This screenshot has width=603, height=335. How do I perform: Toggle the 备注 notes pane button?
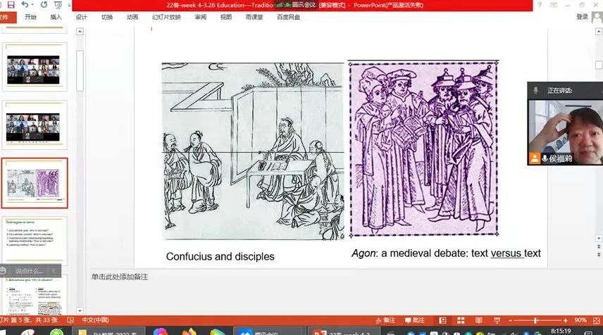click(385, 320)
